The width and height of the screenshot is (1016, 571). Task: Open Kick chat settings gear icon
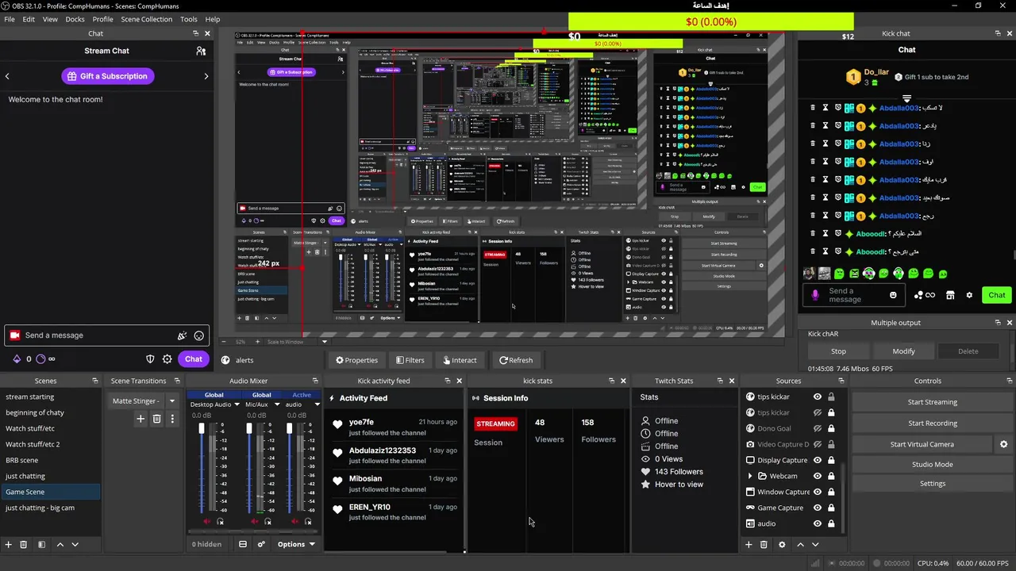(969, 295)
